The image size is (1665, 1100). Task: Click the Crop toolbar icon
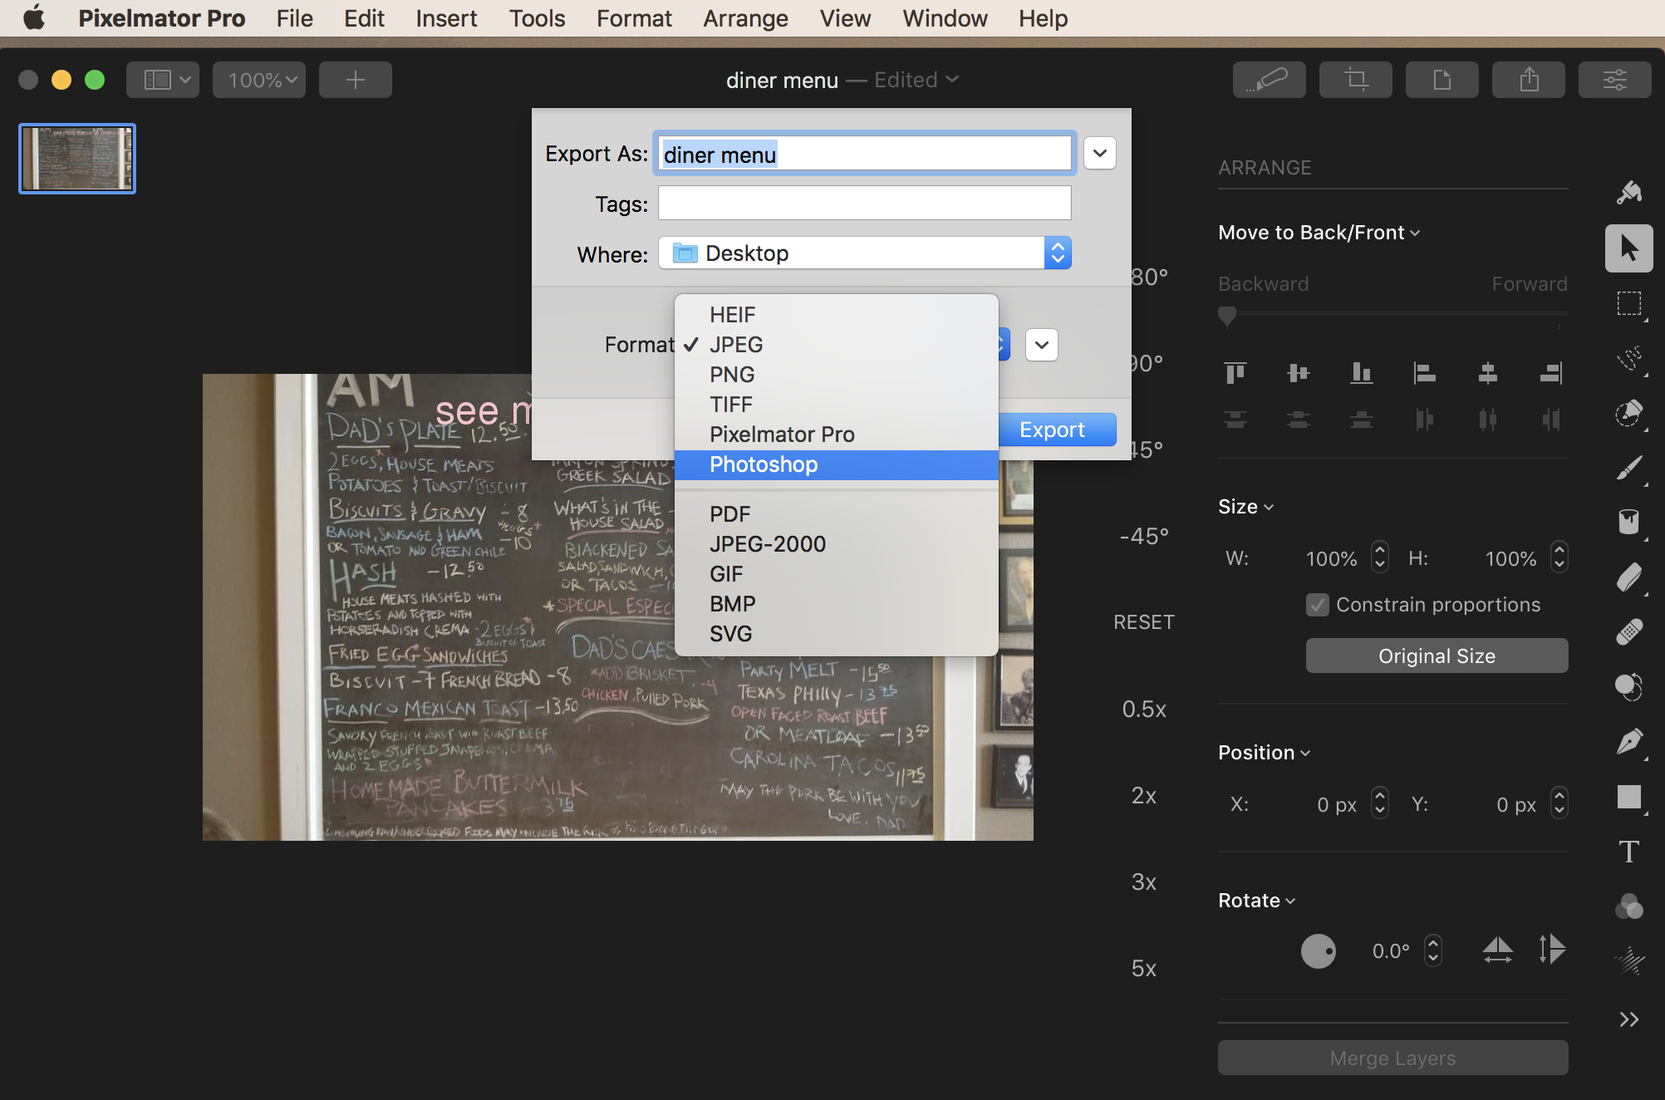point(1355,80)
